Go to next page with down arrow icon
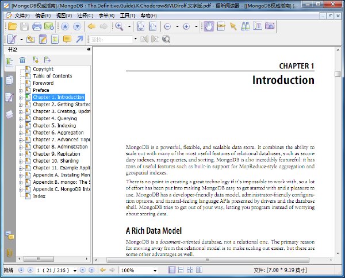 coord(77,26)
